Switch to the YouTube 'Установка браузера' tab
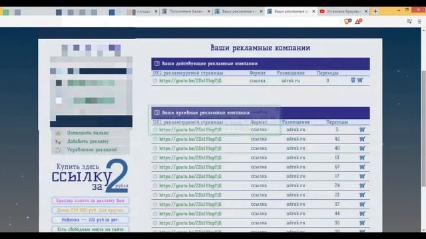Viewport: 426px width, 239px height. (343, 11)
